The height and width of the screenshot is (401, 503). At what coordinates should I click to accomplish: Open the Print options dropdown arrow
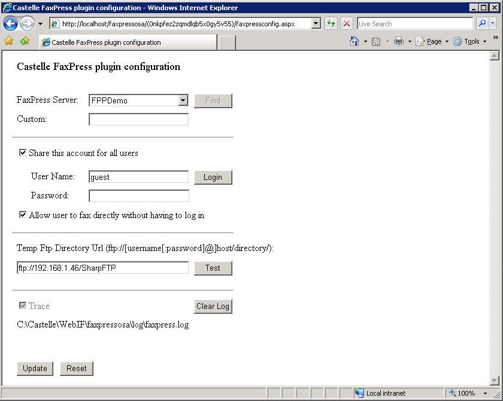(x=410, y=42)
